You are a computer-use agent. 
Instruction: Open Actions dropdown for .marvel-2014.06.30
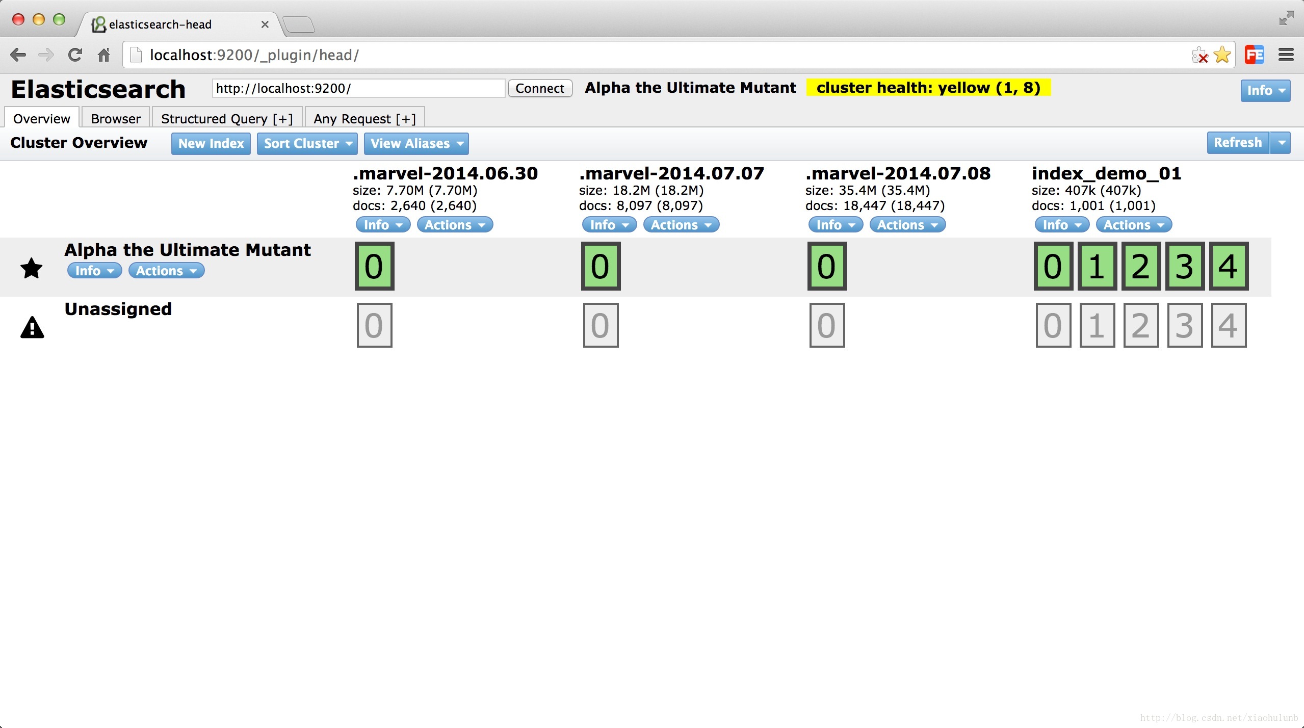click(x=455, y=224)
